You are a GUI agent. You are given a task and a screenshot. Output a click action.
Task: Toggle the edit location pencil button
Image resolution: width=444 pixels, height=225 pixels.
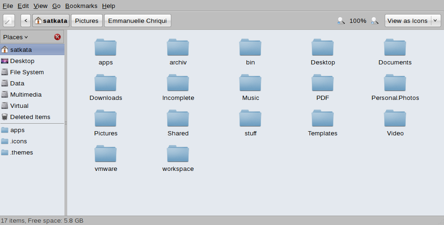pos(9,21)
